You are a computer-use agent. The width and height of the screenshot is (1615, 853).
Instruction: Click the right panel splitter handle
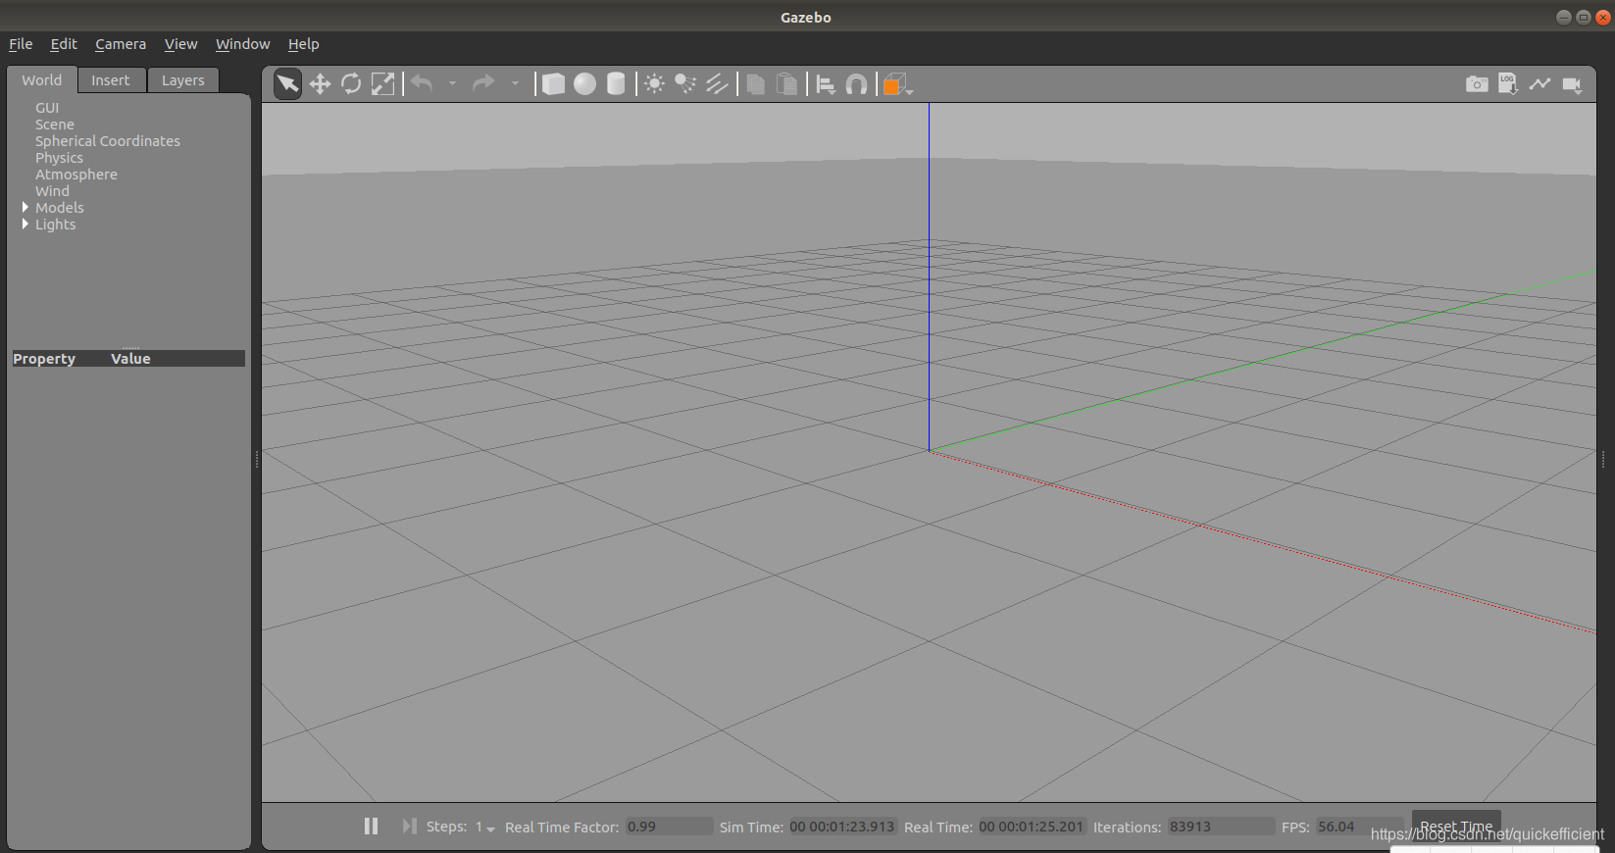click(1603, 459)
